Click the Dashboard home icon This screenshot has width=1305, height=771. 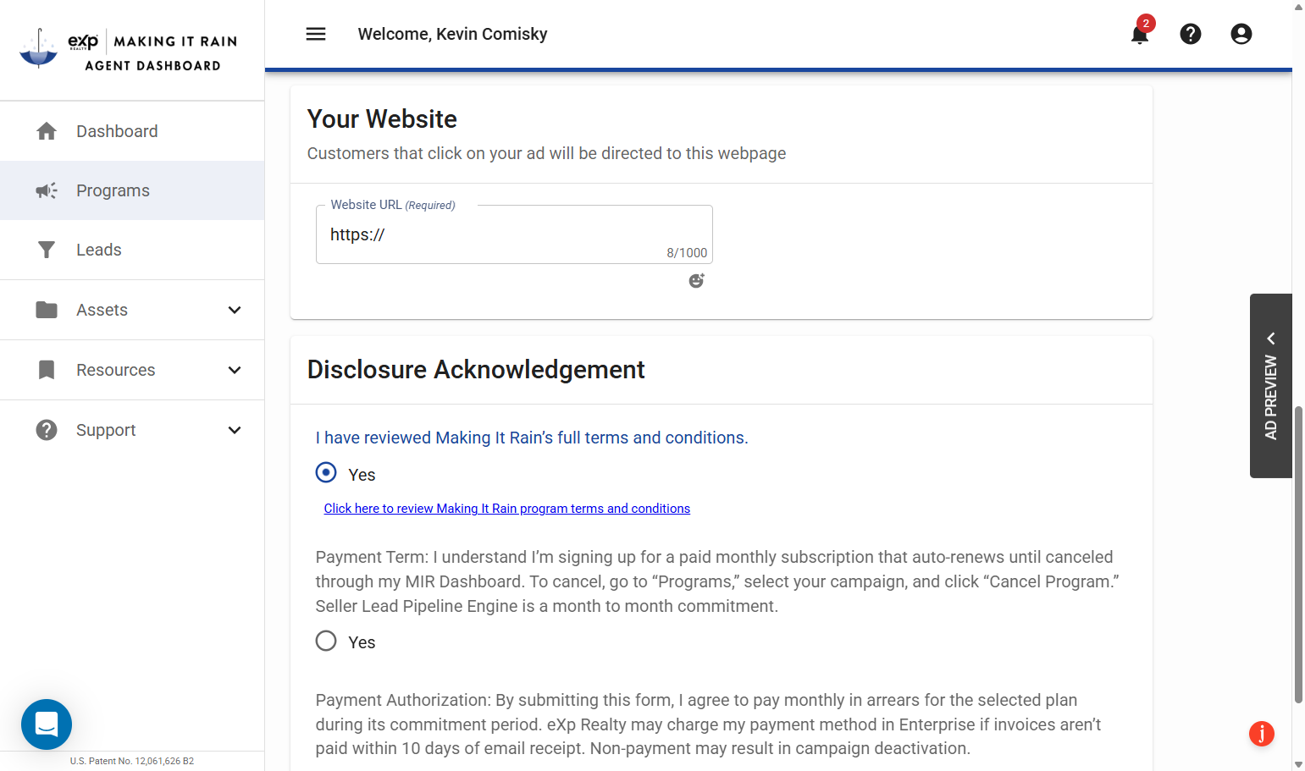coord(47,131)
